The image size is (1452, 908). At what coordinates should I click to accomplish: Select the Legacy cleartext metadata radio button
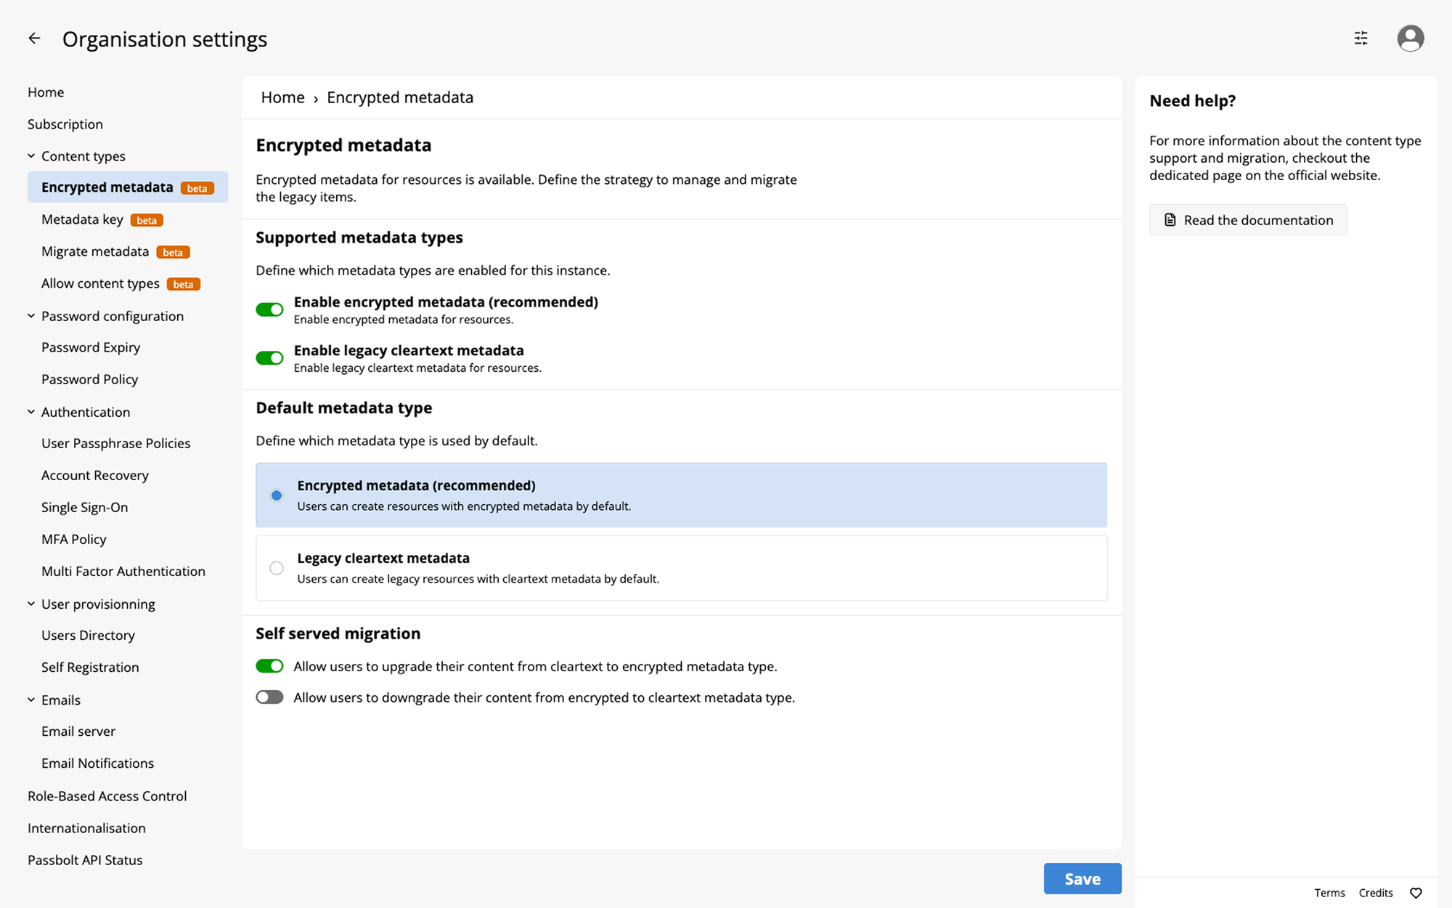click(276, 568)
